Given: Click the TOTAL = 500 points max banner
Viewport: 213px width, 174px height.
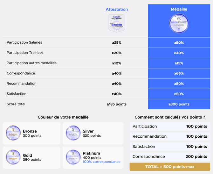Looking at the screenshot, I should (170, 167).
